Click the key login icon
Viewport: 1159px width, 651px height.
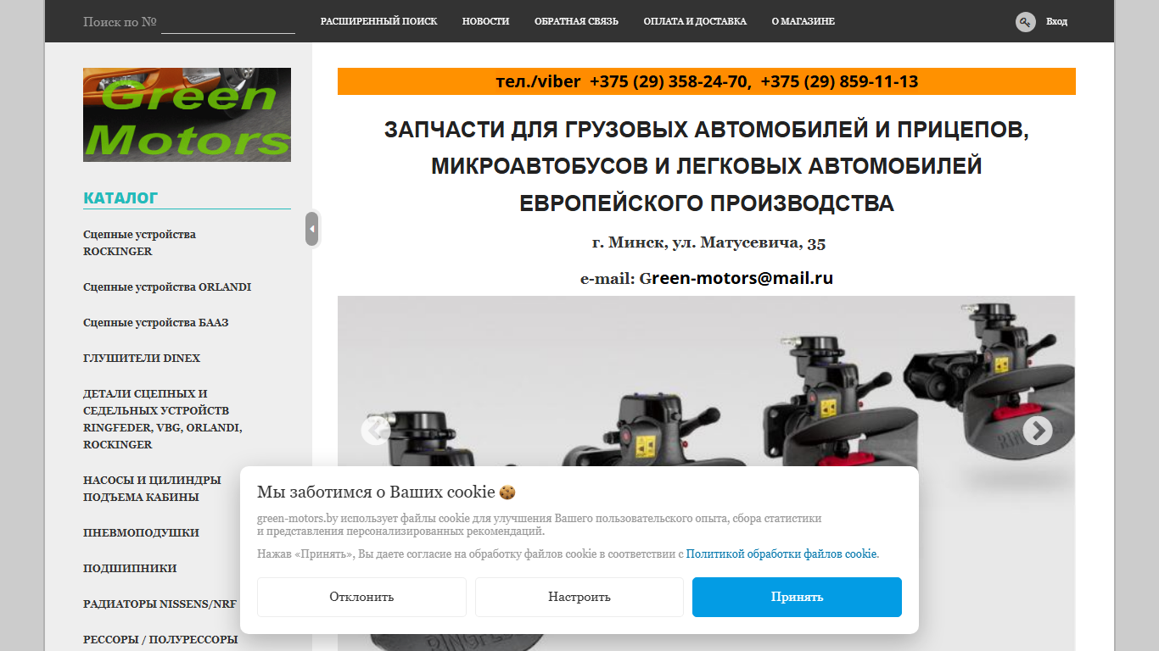[1025, 22]
